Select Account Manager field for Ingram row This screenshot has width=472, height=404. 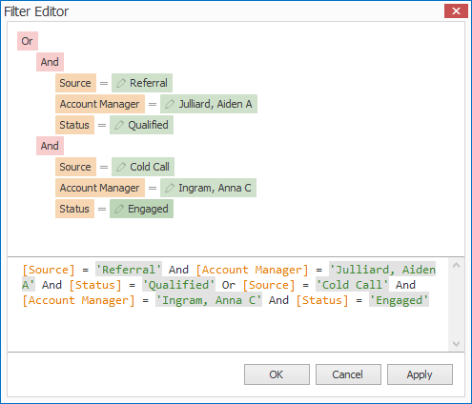pos(100,188)
